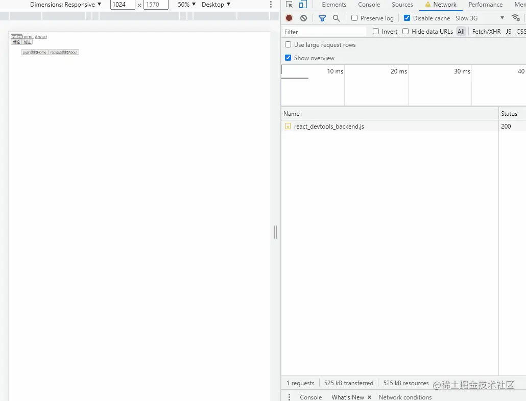Switch to the Console tab

pos(369,5)
